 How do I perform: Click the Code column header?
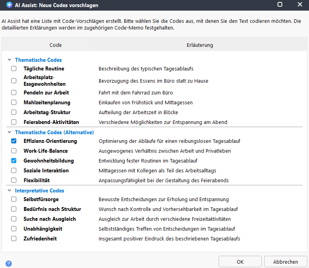[55, 45]
